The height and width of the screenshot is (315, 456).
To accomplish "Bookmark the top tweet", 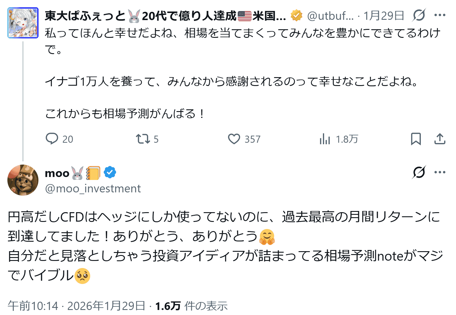I will point(416,139).
